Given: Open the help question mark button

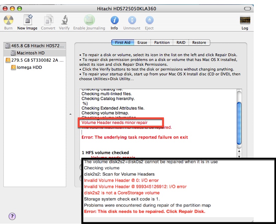Looking at the screenshot, I should 12,216.
